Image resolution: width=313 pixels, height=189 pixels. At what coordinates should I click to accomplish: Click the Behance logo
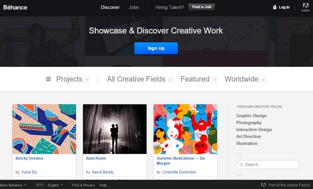[x=15, y=7]
